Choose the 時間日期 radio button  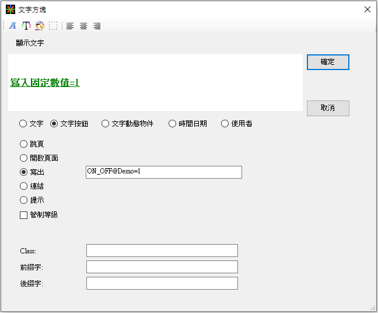click(x=173, y=124)
